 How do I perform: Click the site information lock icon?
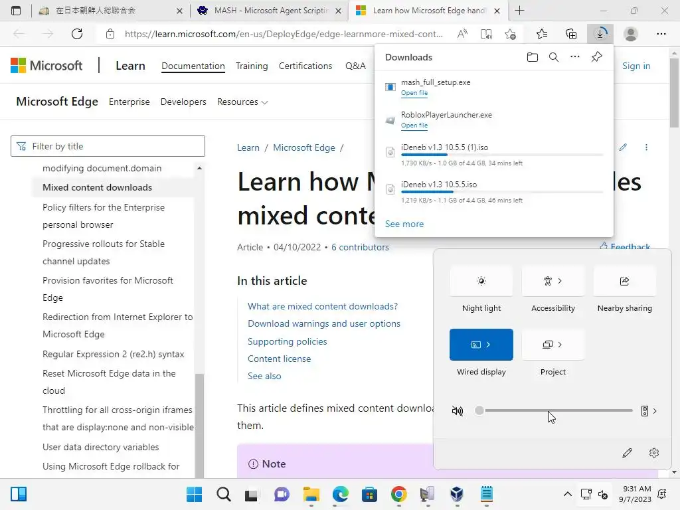click(x=110, y=34)
